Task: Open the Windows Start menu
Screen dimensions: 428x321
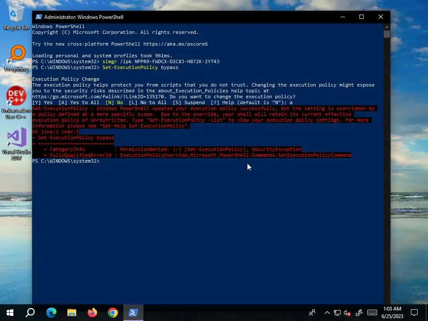Action: click(10, 313)
